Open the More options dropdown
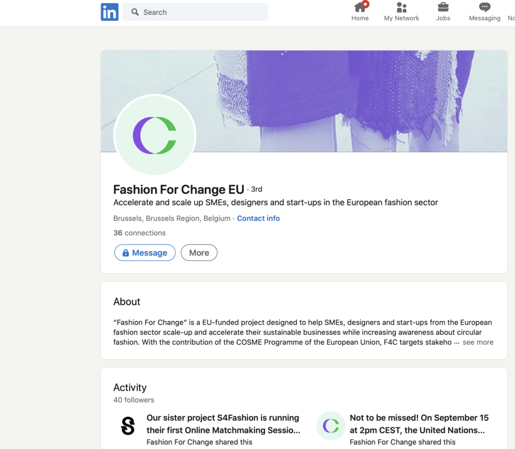 199,253
